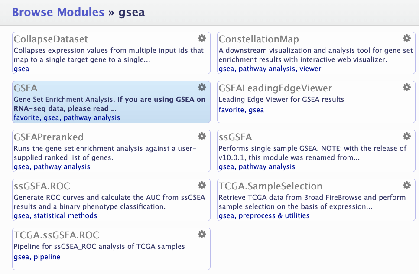Viewport: 419px width, 274px height.
Task: Open pathway analysis link under GSEA
Action: tap(92, 117)
